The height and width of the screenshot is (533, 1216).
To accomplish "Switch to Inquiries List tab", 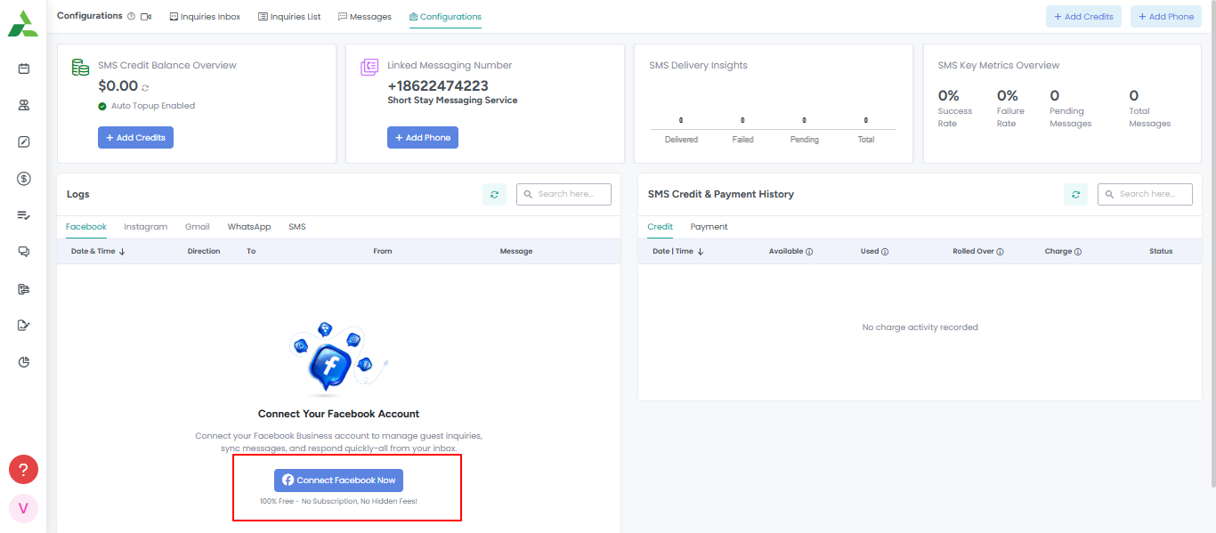I will tap(289, 17).
